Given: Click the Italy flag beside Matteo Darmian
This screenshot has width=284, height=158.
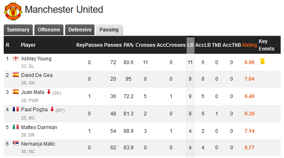Looking at the screenshot, I should coord(16,127).
